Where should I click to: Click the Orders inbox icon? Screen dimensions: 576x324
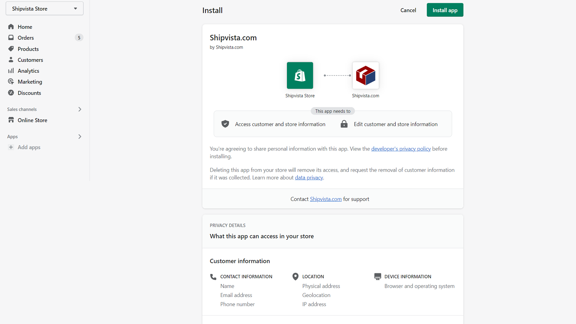point(11,37)
